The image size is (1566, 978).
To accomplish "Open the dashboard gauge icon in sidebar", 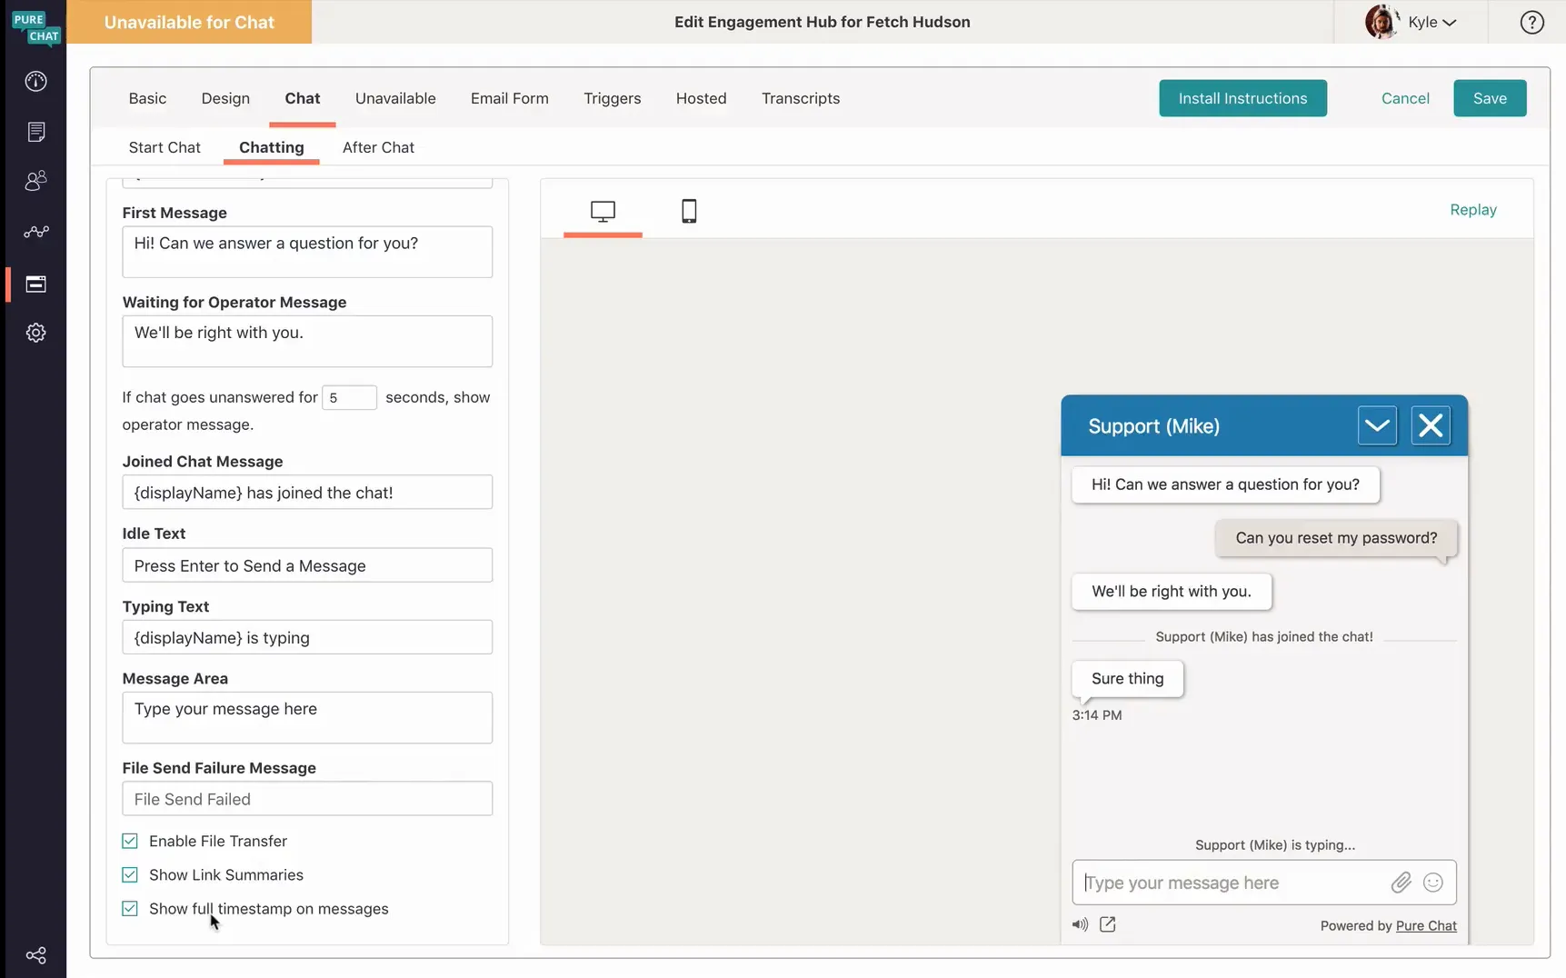I will pos(35,82).
